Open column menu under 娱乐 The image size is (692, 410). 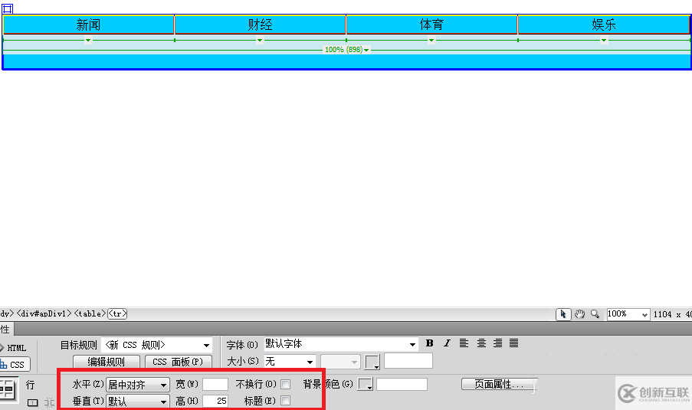click(x=604, y=41)
